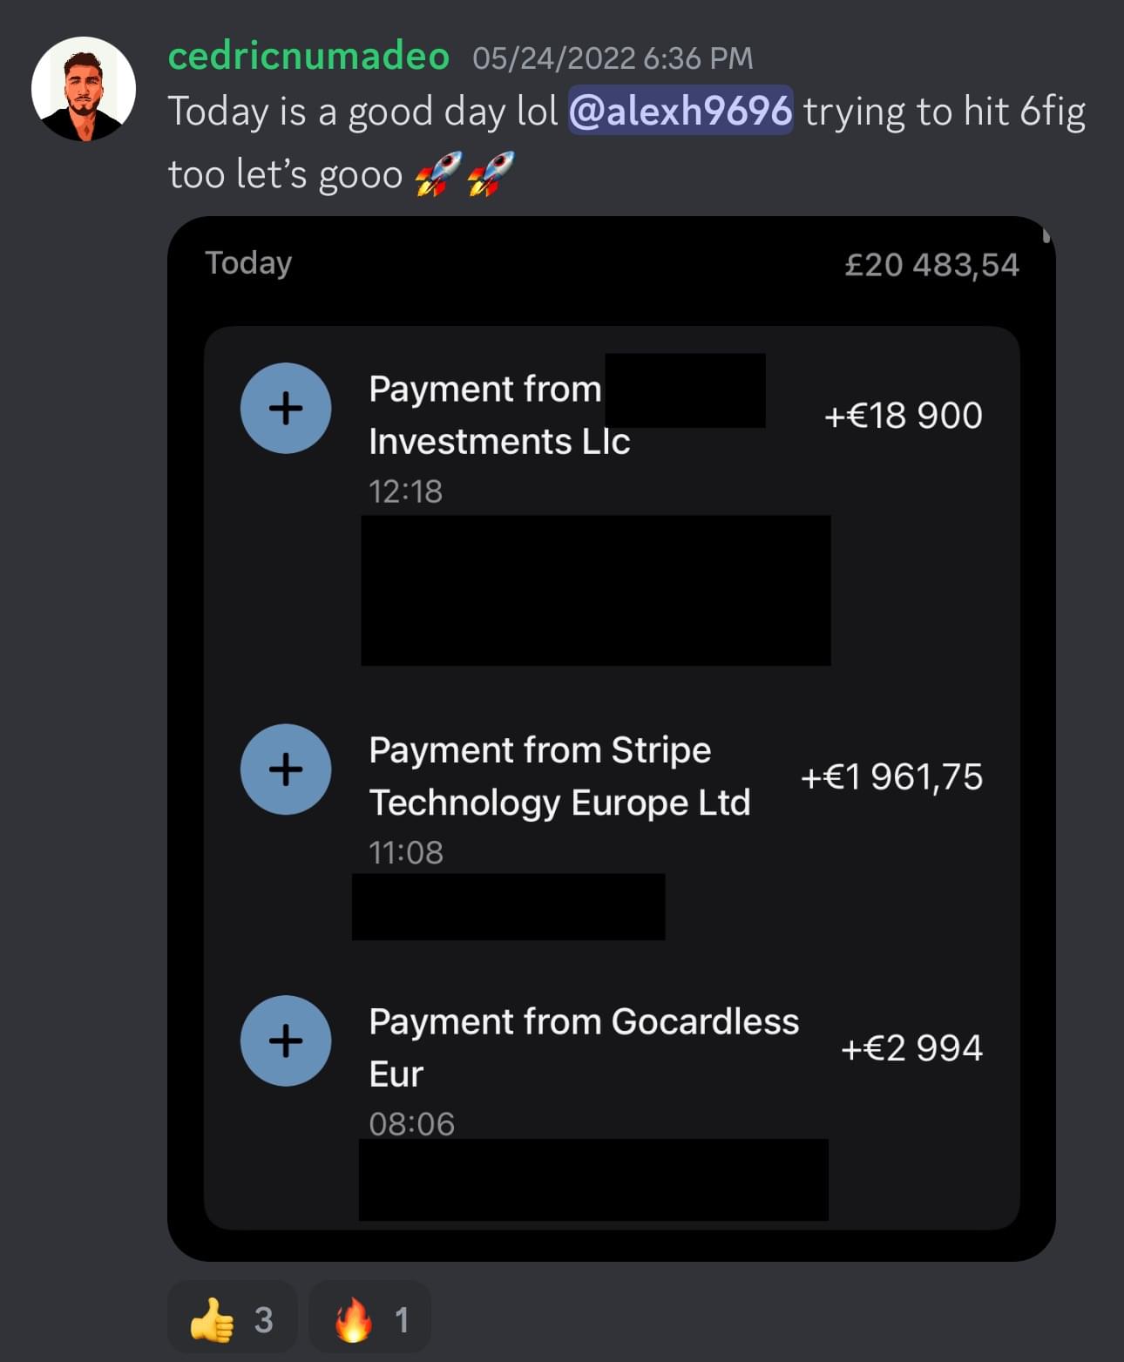Click the @alexh9696 mention
Image resolution: width=1124 pixels, height=1362 pixels.
[x=680, y=112]
